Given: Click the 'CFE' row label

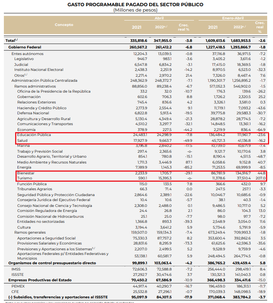Looking at the screenshot, I should [x=15, y=291].
